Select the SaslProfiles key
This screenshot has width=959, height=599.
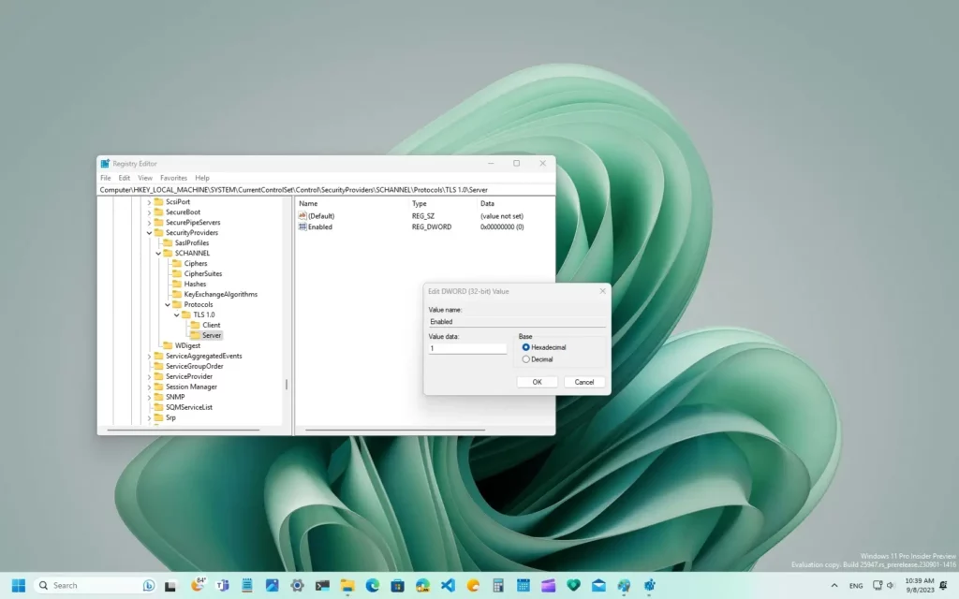(191, 242)
